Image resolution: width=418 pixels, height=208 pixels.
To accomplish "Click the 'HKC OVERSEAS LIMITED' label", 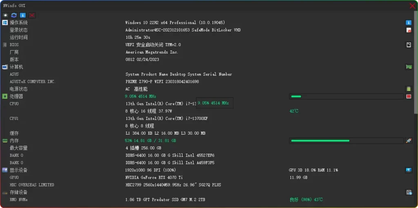I will tap(32, 185).
